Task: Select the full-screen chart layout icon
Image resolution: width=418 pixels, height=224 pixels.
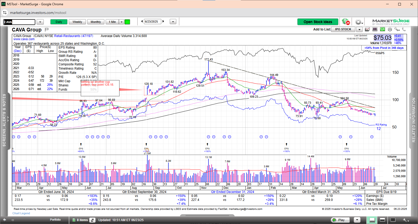Action: 393,220
